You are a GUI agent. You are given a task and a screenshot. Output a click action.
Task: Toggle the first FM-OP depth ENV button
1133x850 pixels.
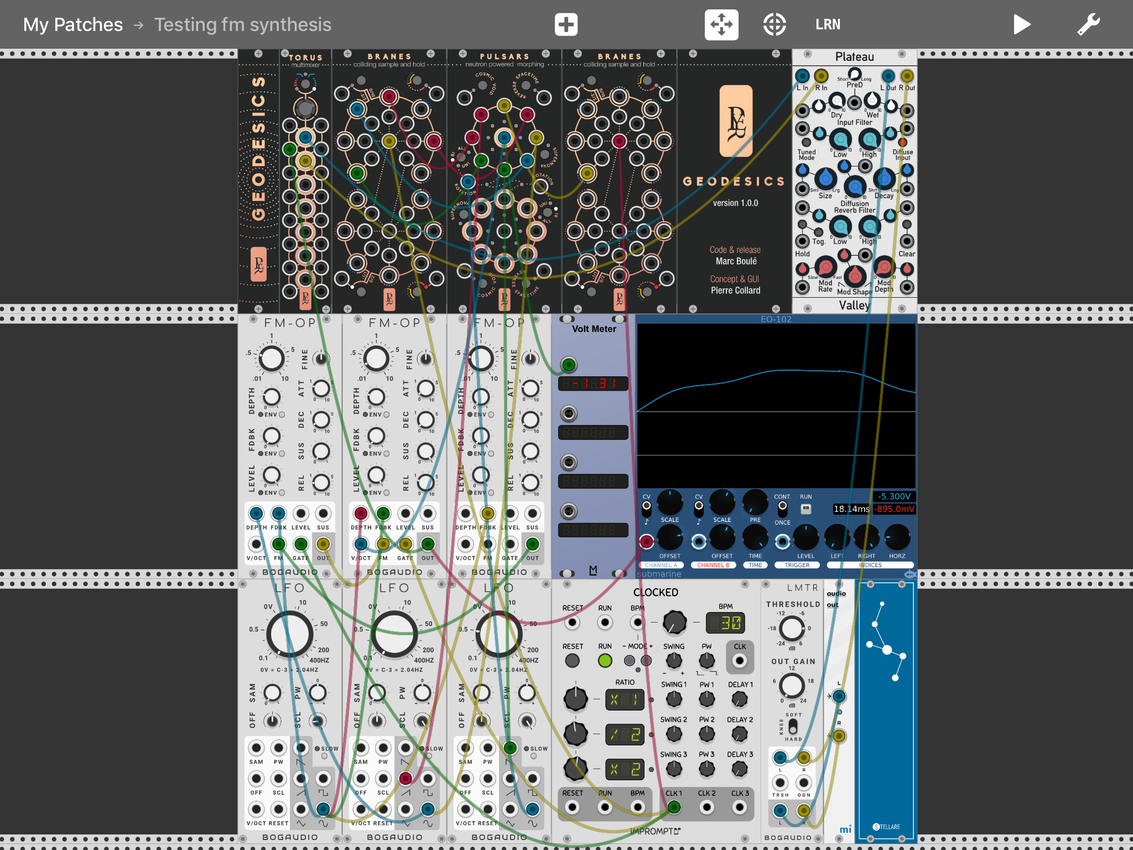point(282,414)
